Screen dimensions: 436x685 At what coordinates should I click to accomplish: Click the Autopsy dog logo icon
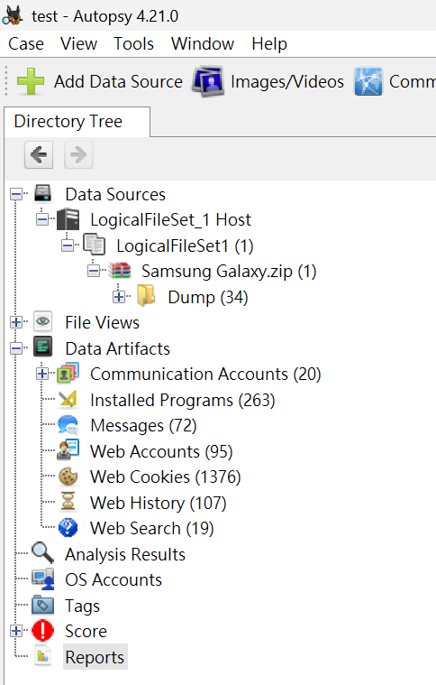tap(14, 15)
